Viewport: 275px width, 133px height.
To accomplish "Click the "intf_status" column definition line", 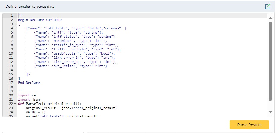I will coord(75,37).
